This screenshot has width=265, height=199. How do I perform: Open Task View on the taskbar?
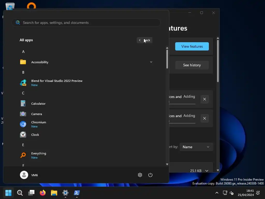pos(31,193)
